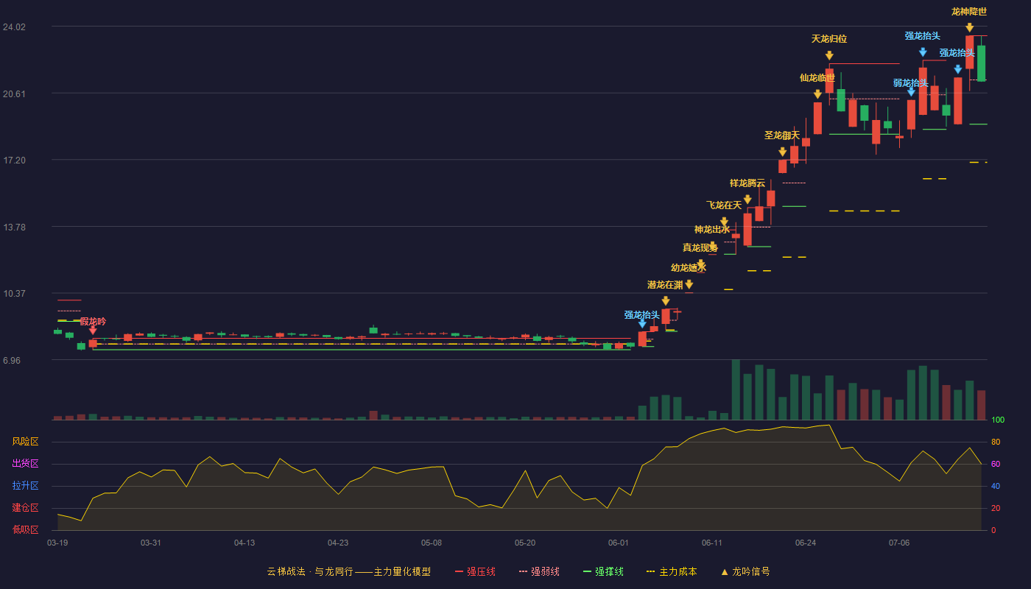This screenshot has height=589, width=1031.
Task: Click the 04-13 date label
Action: 244,543
